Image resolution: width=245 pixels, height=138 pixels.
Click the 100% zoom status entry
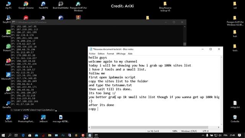click(175, 131)
